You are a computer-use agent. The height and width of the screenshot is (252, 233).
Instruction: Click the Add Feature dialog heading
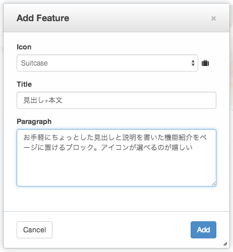pos(43,18)
